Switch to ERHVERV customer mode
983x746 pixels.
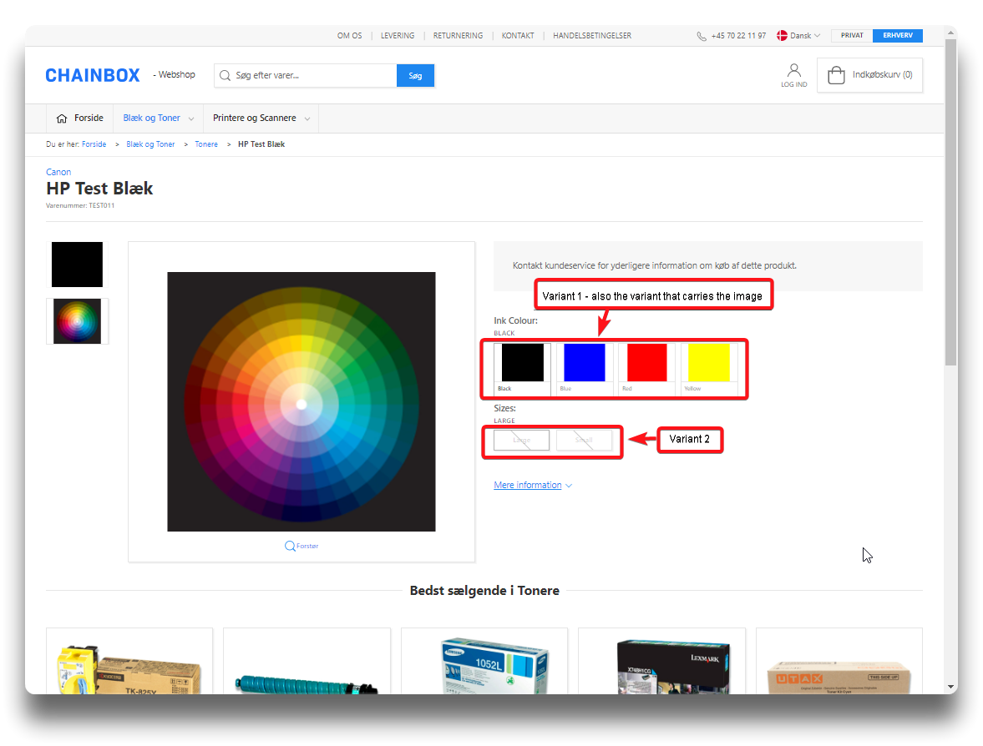898,36
